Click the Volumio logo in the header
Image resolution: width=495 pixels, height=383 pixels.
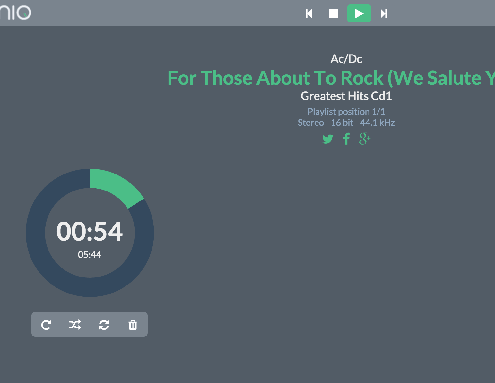[x=15, y=13]
